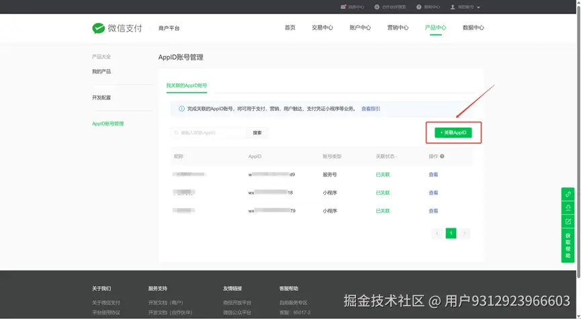Go to the next page arrow in pagination

click(x=465, y=233)
